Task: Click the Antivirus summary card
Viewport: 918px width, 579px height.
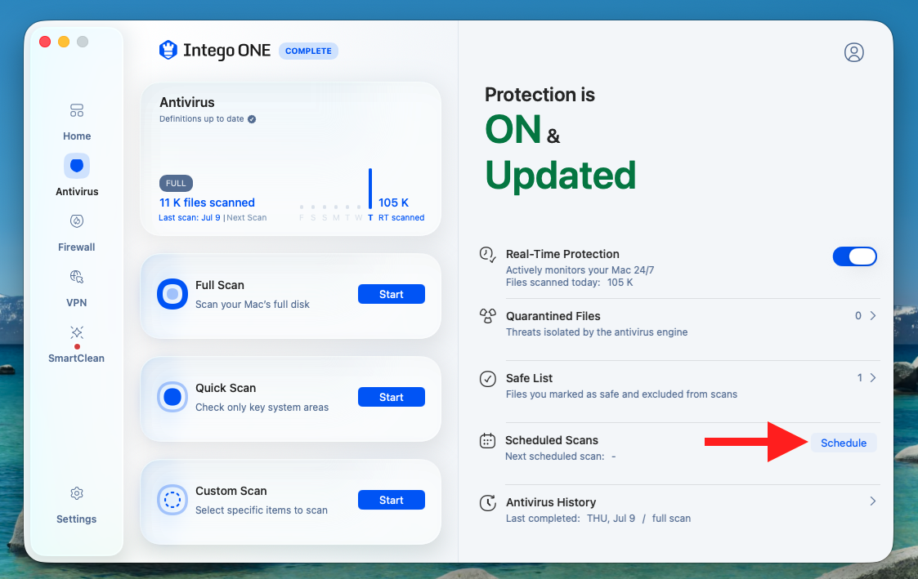Action: (290, 158)
